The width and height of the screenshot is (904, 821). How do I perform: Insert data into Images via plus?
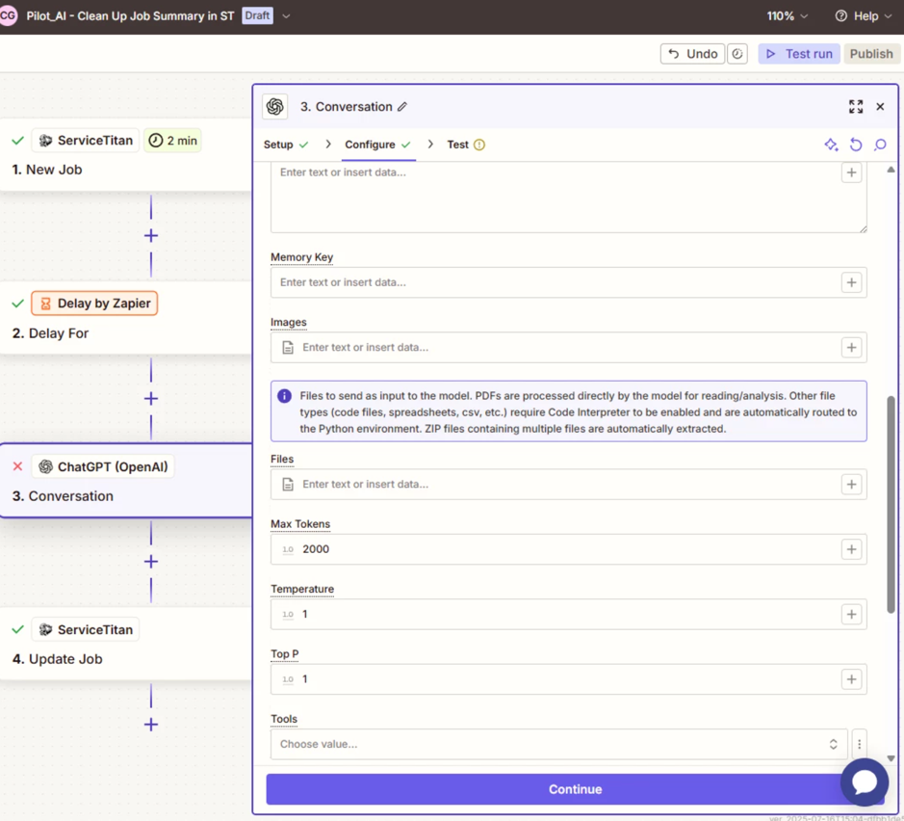pyautogui.click(x=851, y=347)
